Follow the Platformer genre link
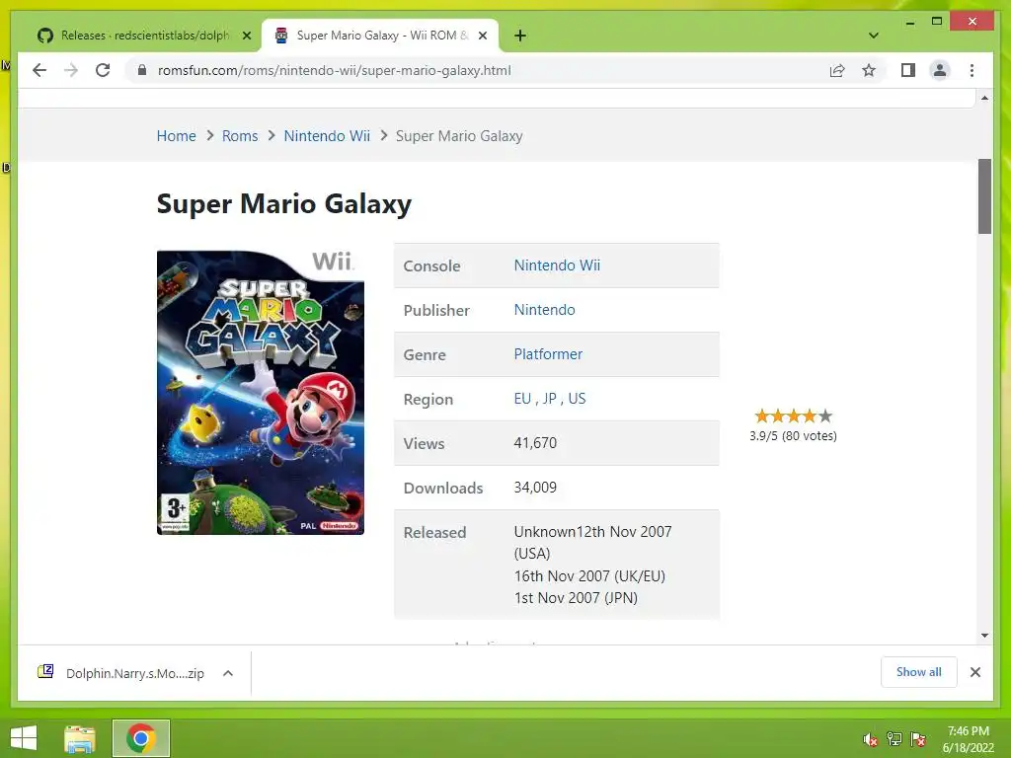 548,354
